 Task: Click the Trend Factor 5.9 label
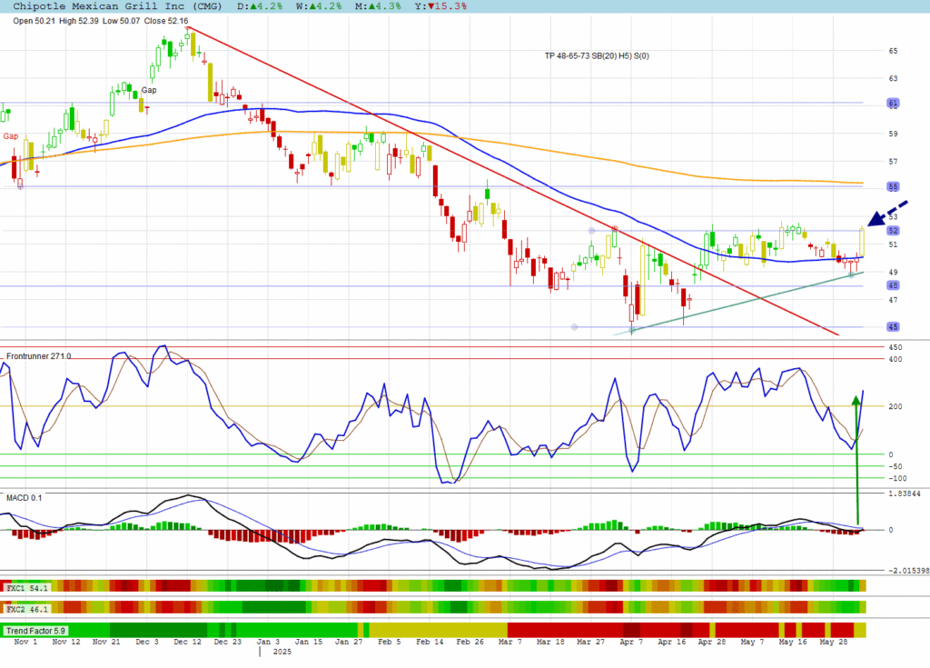35,631
